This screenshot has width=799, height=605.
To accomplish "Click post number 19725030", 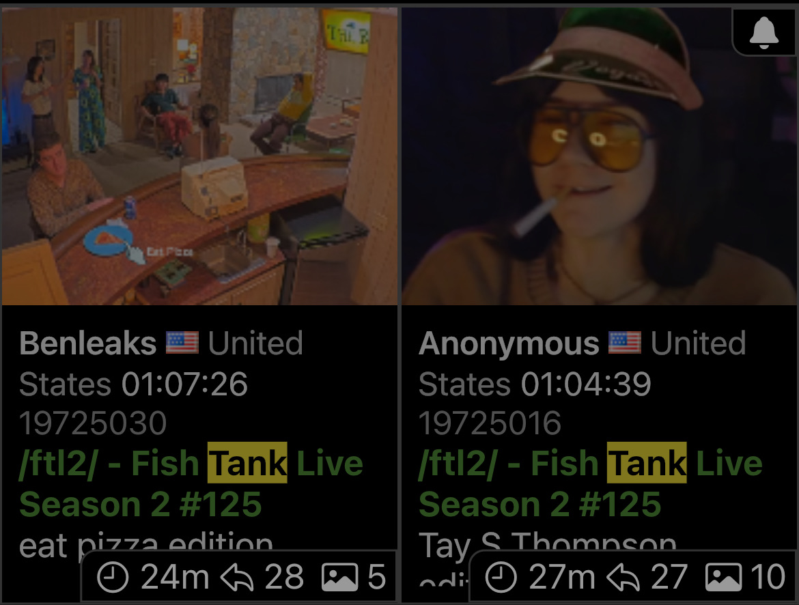I will click(93, 423).
